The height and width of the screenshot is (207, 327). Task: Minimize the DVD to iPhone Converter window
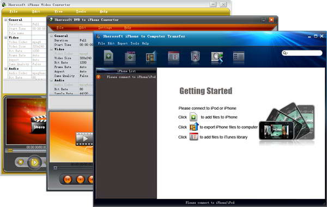point(264,20)
